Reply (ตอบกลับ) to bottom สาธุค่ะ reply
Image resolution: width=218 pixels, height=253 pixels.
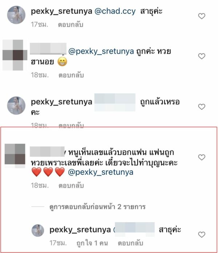pos(130,243)
